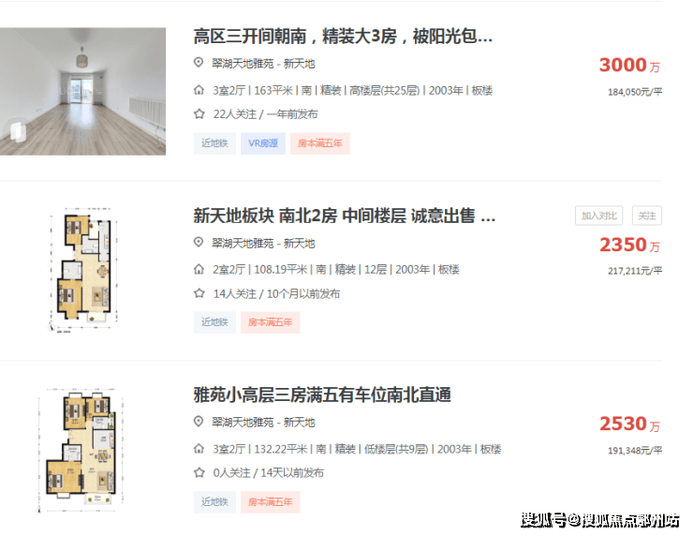Click house icon beside 3室2厅 163平米 details

tap(199, 90)
